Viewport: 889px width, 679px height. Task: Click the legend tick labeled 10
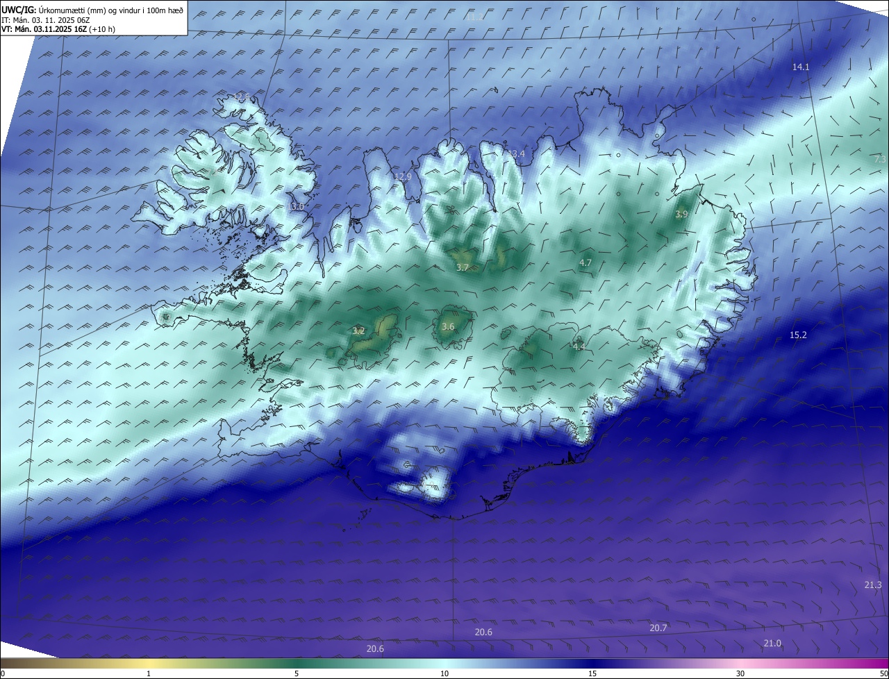444,673
